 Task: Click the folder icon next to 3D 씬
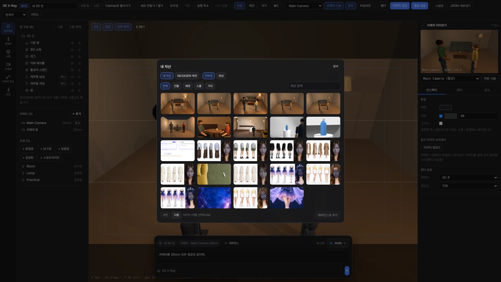tap(23, 36)
